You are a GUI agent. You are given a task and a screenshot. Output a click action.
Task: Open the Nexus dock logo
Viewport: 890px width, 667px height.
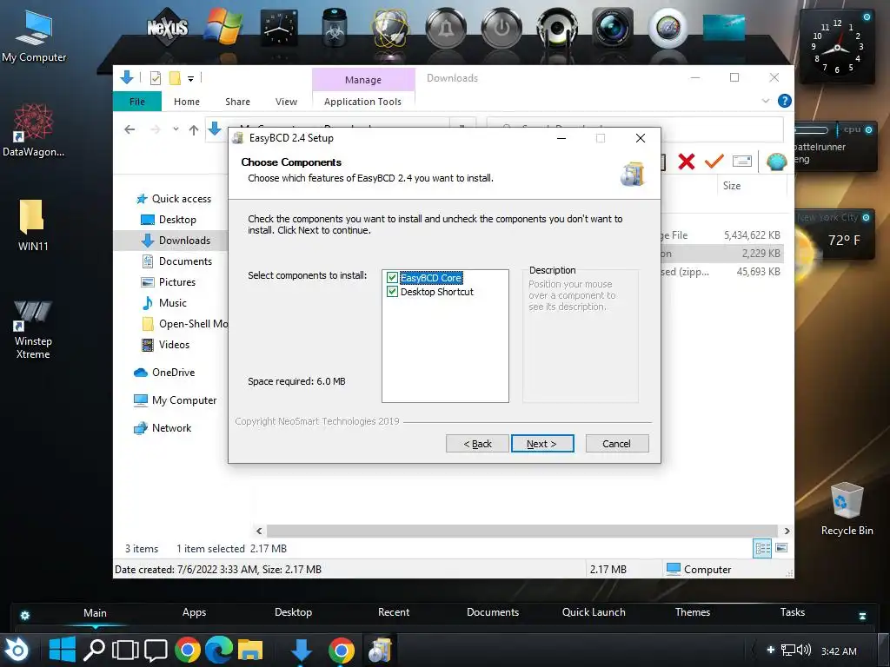pos(168,27)
